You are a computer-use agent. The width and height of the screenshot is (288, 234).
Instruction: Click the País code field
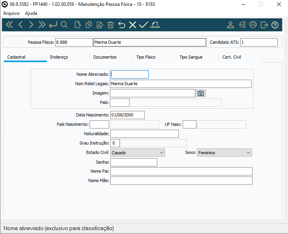click(x=120, y=102)
